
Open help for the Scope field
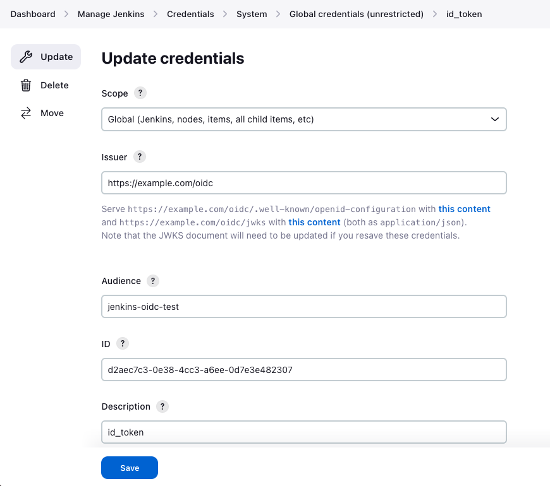(140, 93)
